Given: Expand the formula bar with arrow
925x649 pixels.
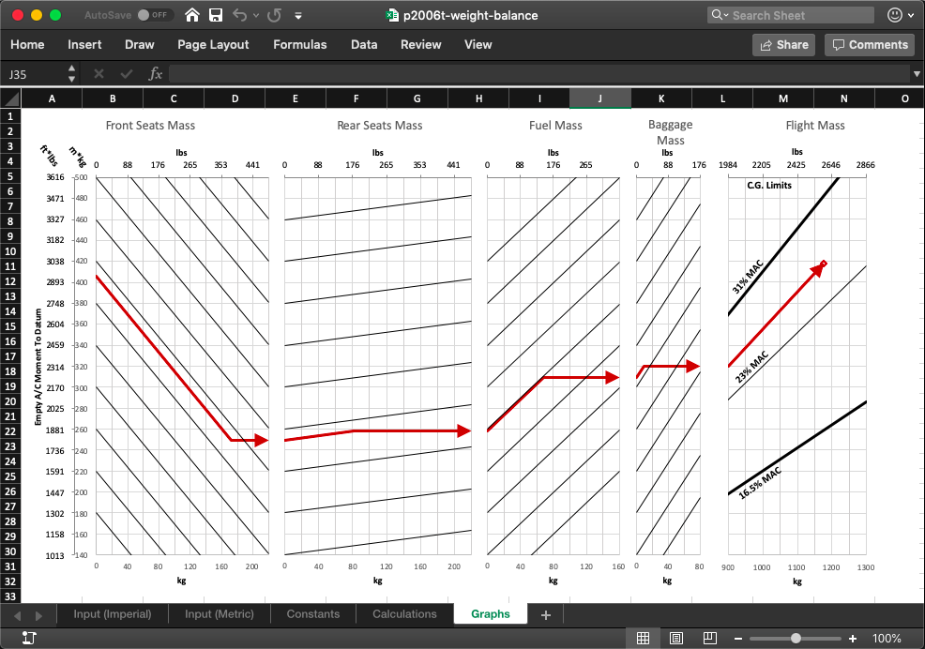Looking at the screenshot, I should pos(917,74).
